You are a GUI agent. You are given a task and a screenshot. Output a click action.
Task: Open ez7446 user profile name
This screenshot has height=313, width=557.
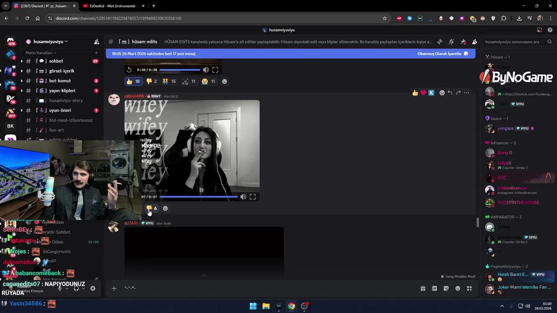131,223
